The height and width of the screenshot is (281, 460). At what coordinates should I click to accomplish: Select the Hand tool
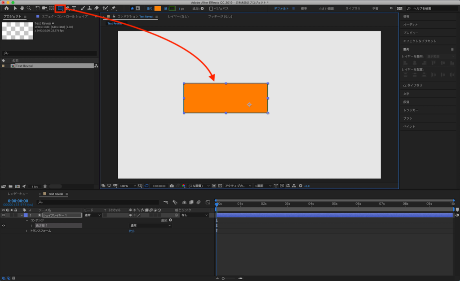[x=22, y=8]
